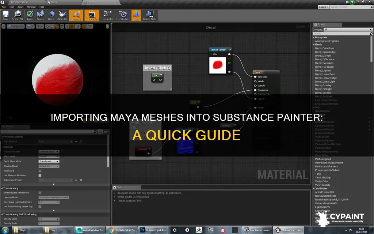Open Photoshop Untitled-1.psd taskbar item

pyautogui.click(x=153, y=230)
